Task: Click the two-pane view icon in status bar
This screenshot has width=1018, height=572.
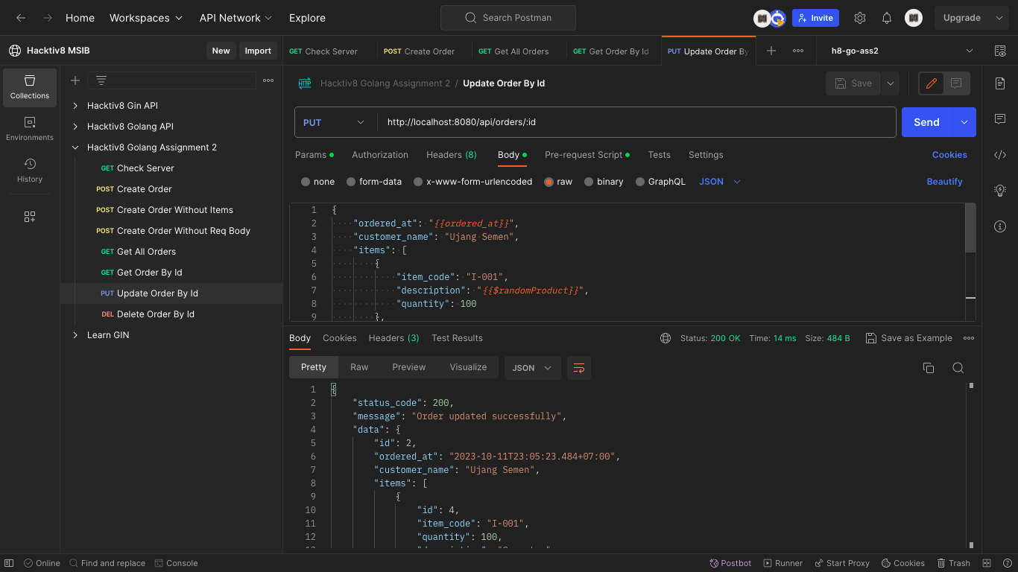Action: point(987,563)
